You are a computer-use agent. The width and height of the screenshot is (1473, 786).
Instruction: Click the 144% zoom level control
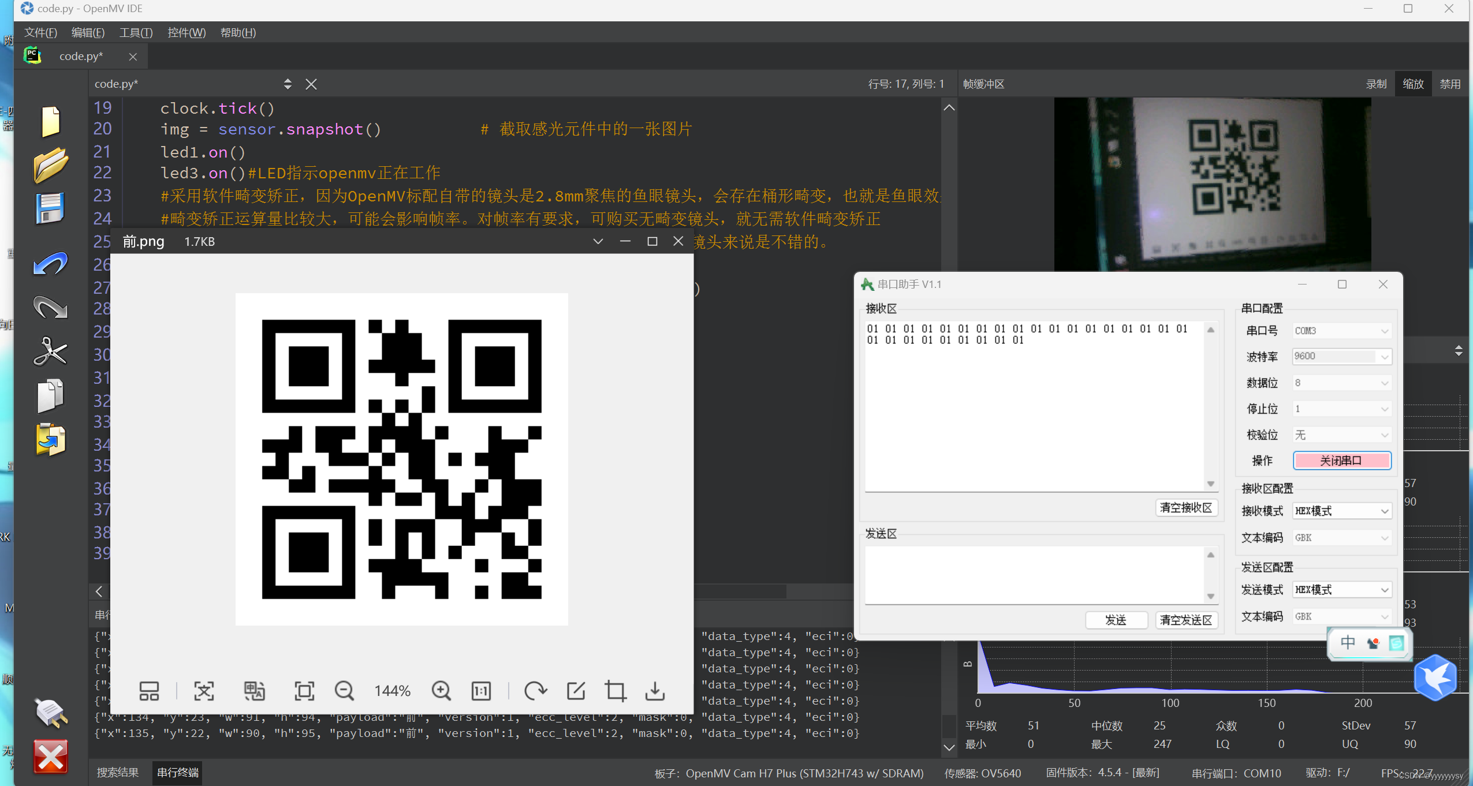[x=391, y=691]
